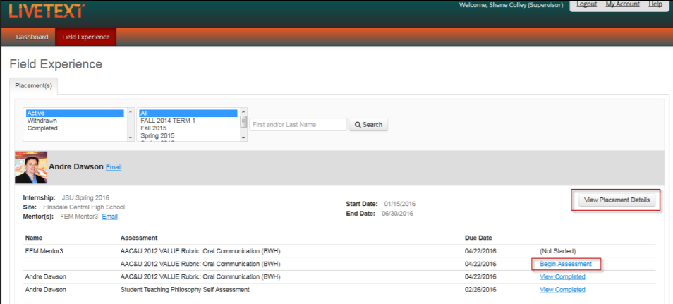This screenshot has height=304, width=673.
Task: Select Active in status list
Action: click(x=75, y=114)
